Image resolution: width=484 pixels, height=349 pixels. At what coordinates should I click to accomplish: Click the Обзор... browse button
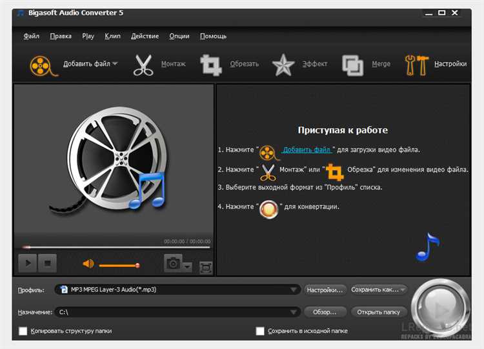(325, 312)
